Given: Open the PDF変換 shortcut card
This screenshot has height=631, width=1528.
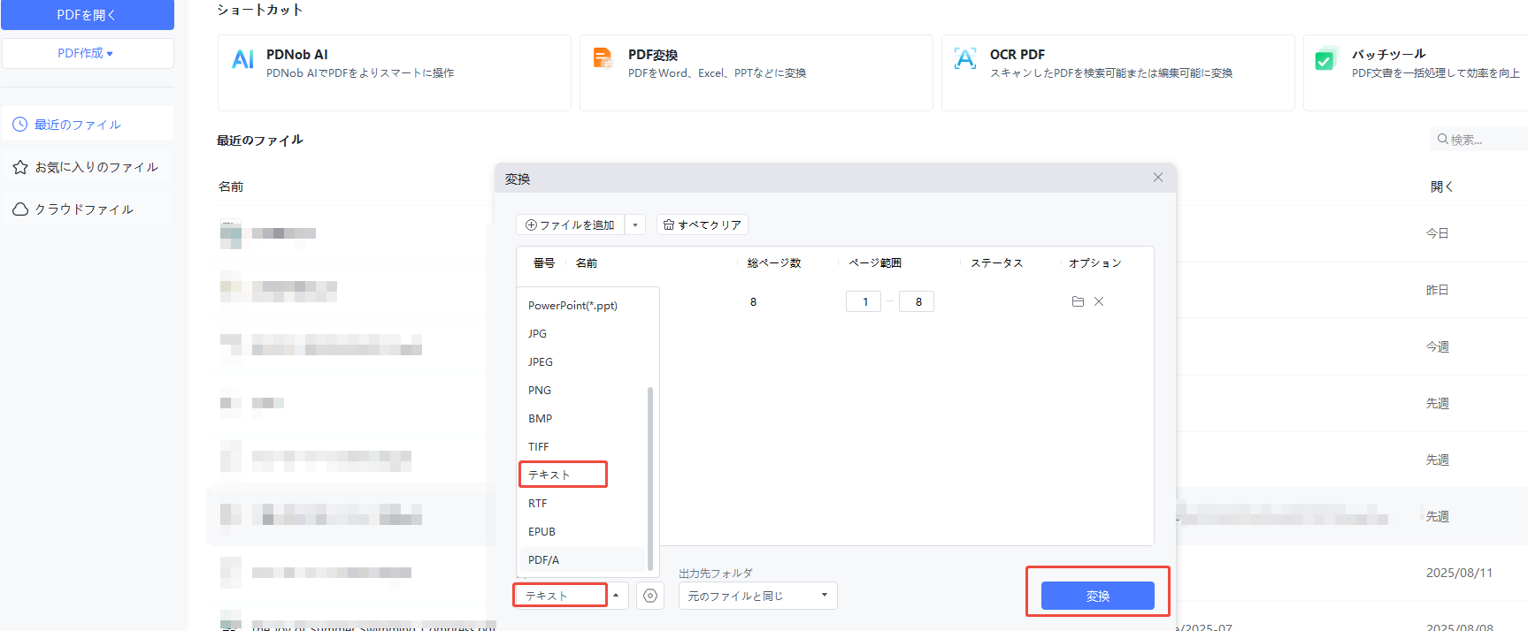Looking at the screenshot, I should coord(756,72).
